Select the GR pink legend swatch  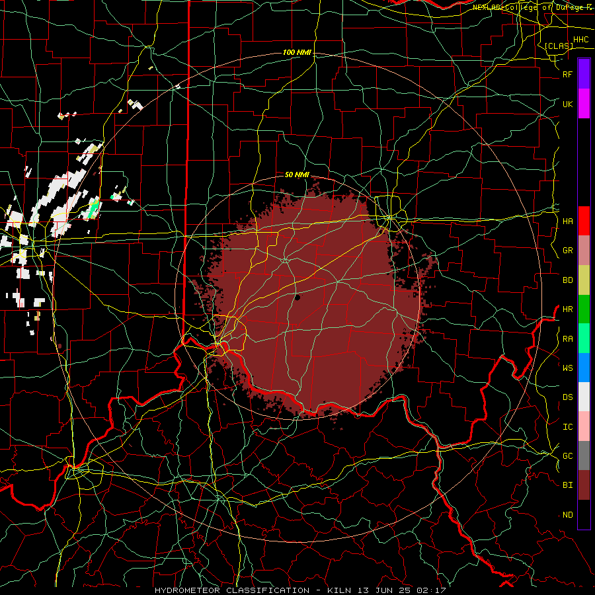tap(584, 251)
